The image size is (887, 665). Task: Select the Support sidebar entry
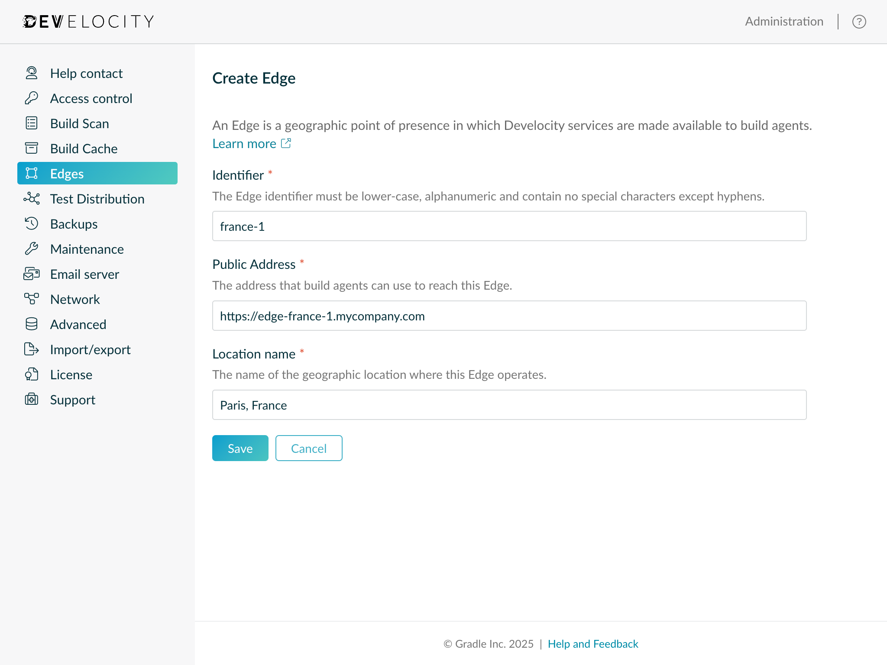pyautogui.click(x=72, y=400)
